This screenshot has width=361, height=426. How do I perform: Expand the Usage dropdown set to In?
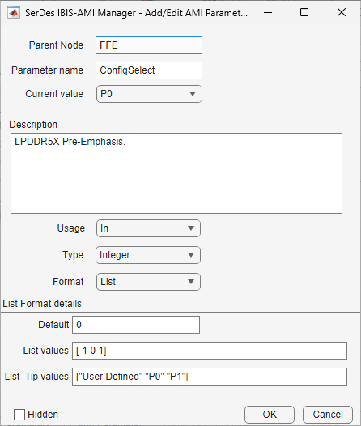coord(148,228)
